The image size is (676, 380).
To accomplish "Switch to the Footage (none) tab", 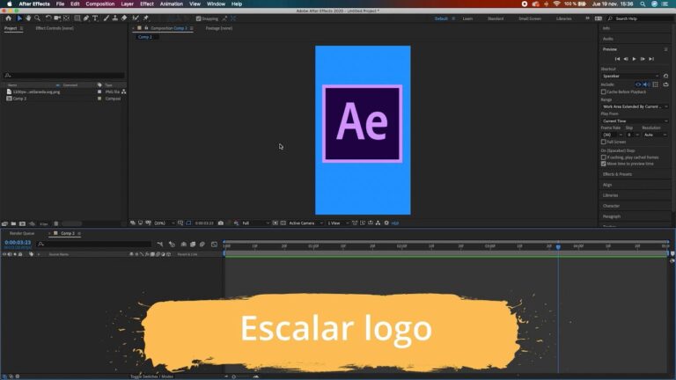I will tap(219, 28).
